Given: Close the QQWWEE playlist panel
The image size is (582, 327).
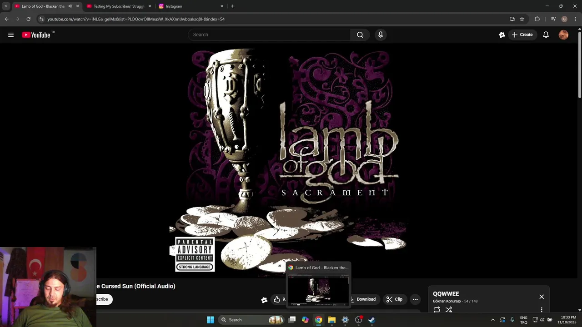Looking at the screenshot, I should [542, 297].
